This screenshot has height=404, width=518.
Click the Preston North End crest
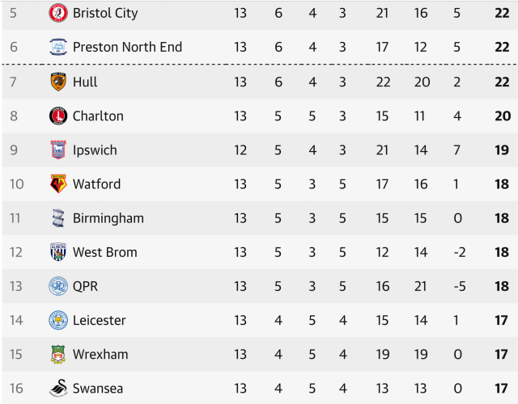coord(58,47)
